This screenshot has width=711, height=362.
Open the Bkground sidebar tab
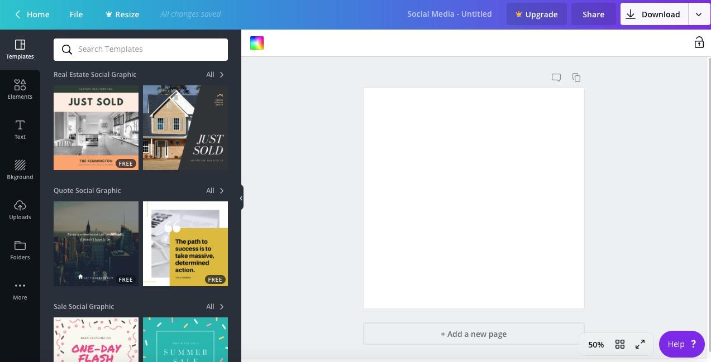pyautogui.click(x=20, y=170)
